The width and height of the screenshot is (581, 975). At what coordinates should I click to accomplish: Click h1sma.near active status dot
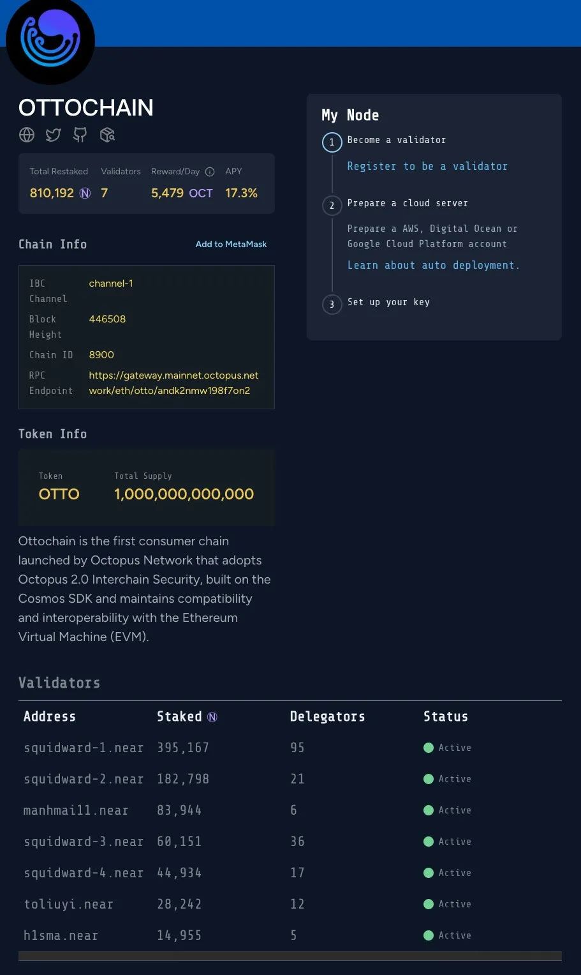pos(429,935)
